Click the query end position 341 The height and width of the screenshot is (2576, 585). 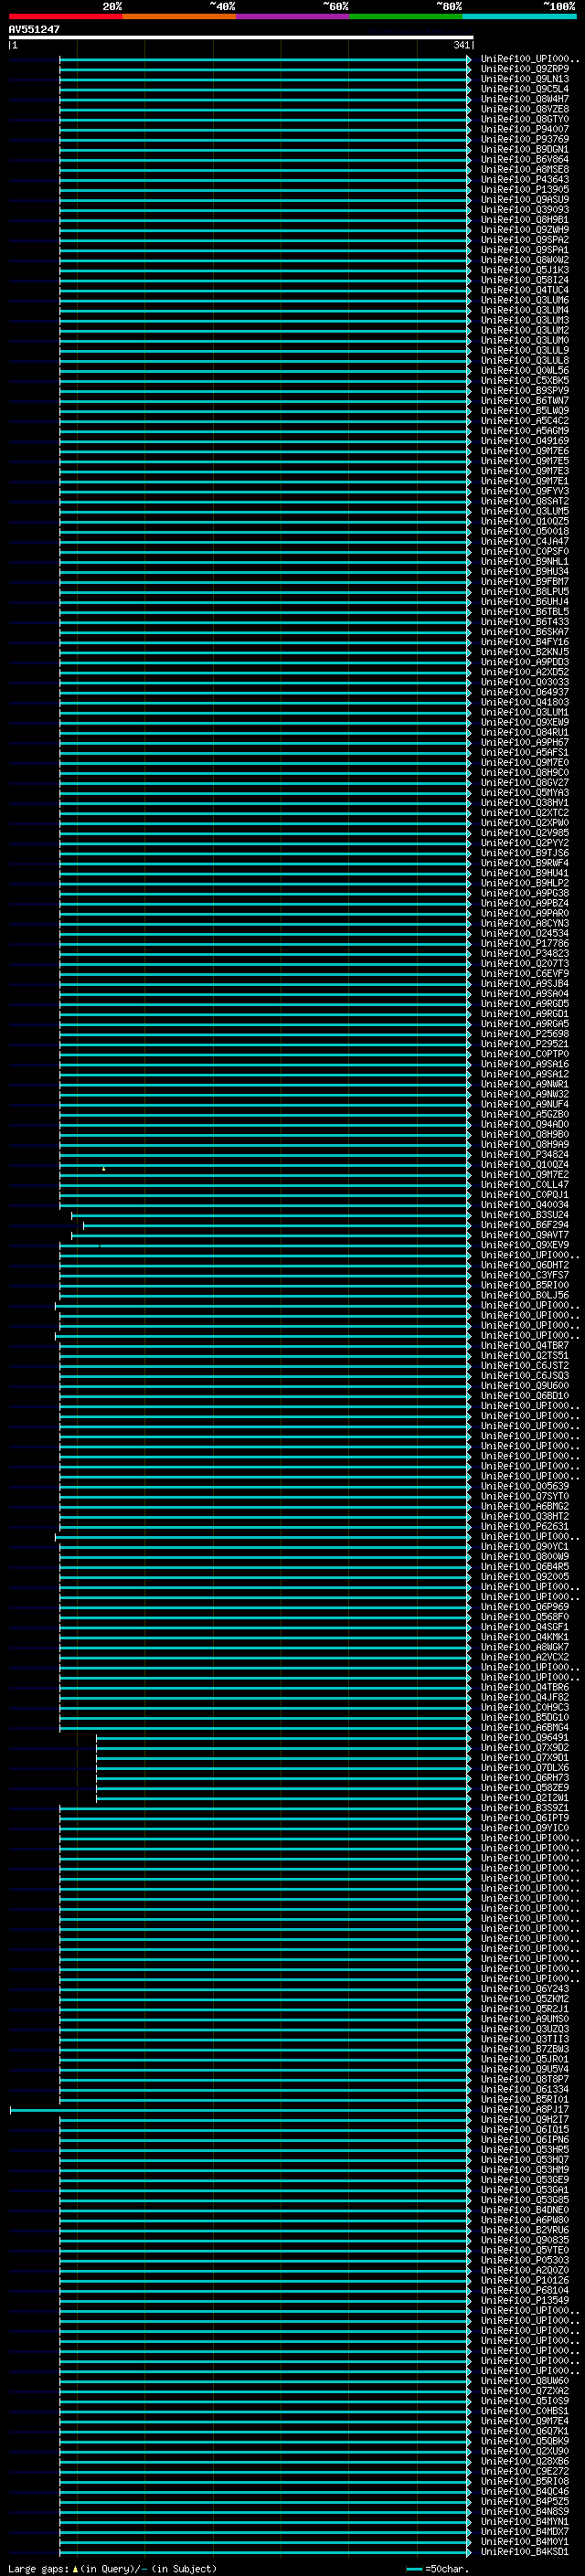point(461,45)
